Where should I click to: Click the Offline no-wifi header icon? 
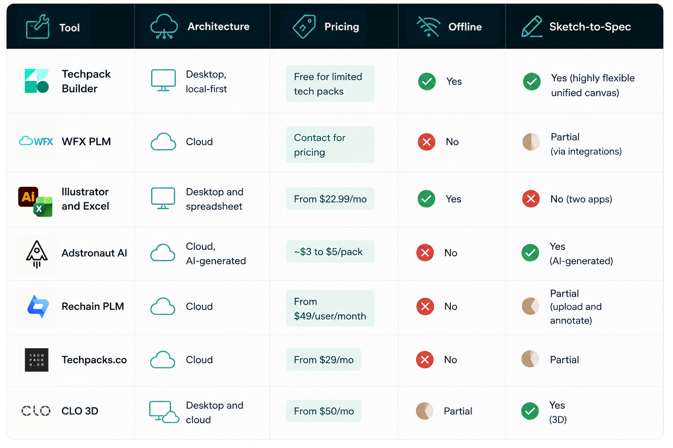point(428,26)
